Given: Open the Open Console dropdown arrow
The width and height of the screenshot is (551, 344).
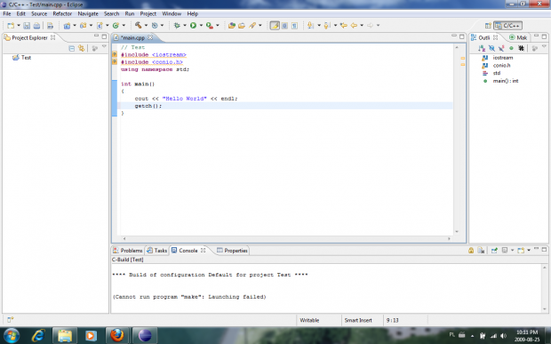Looking at the screenshot, I should (x=529, y=250).
